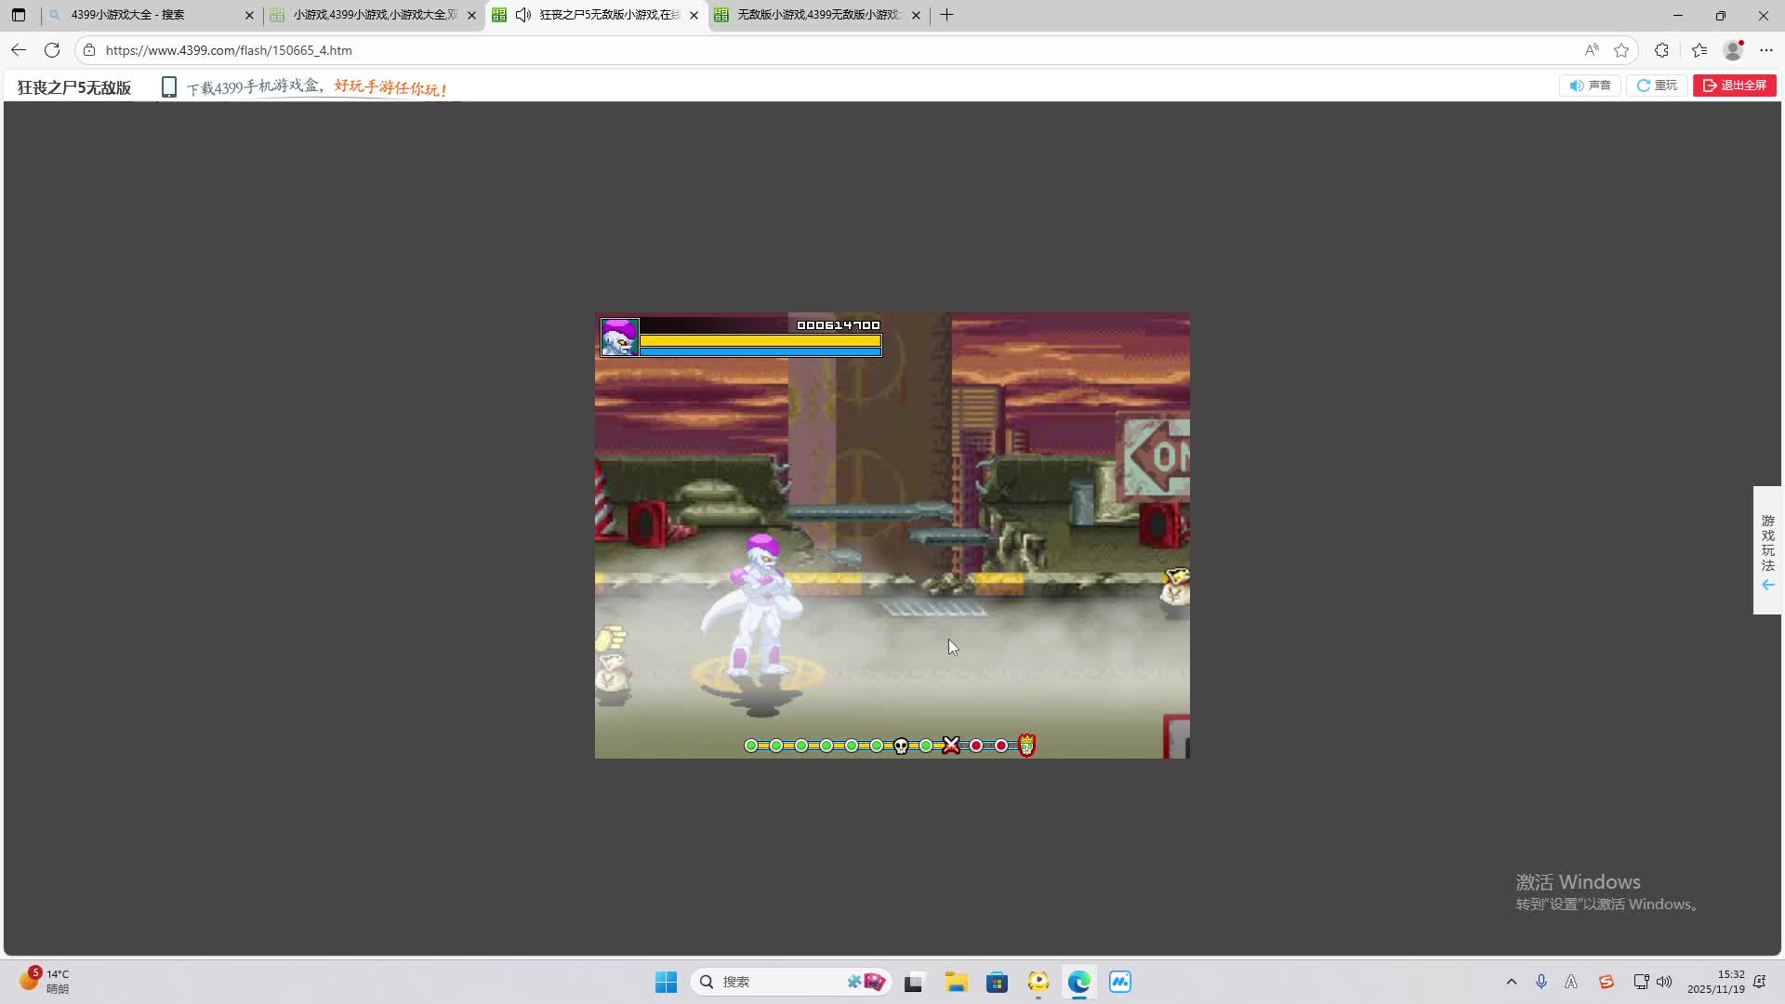Refresh the browser page
This screenshot has width=1785, height=1004.
pyautogui.click(x=52, y=50)
